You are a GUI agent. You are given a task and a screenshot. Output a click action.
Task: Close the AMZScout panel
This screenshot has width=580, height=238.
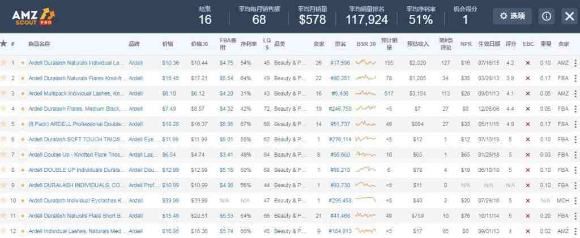570,16
